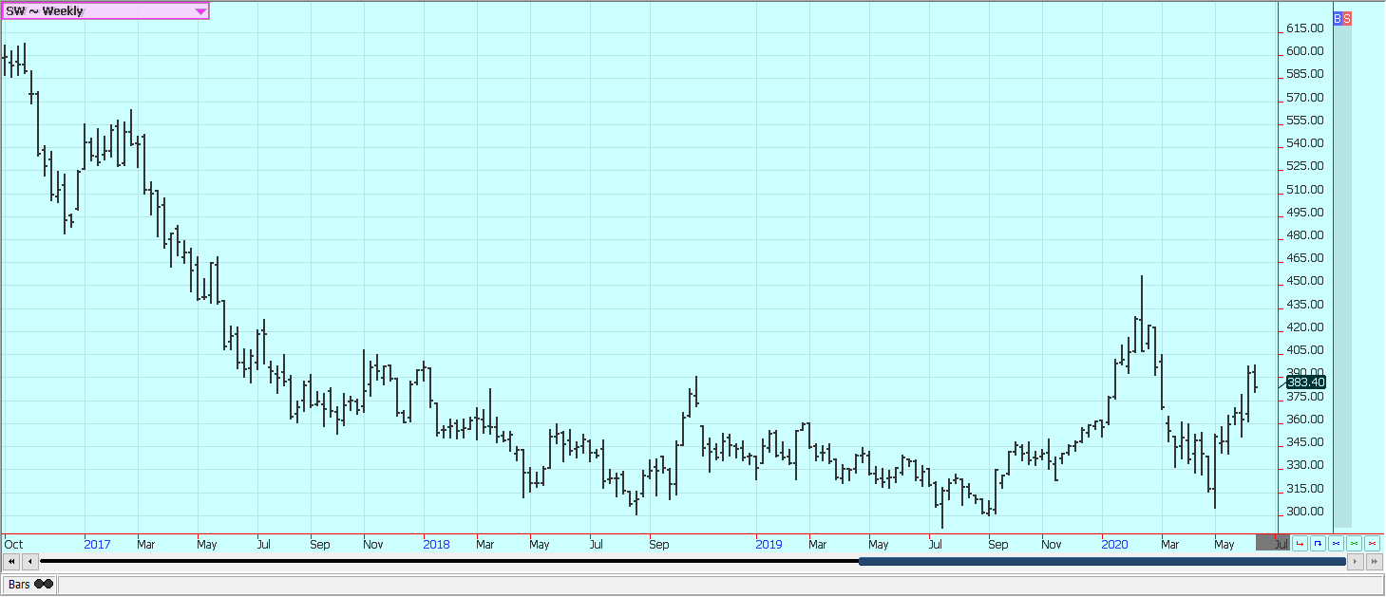
Task: Click the current price tag 383.40
Action: 1305,382
